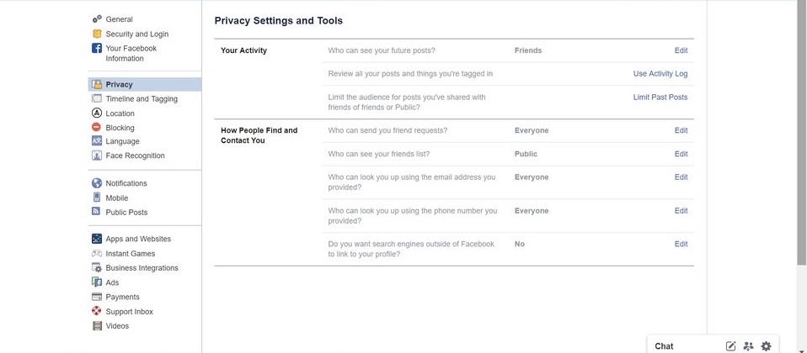Click Use Activity Log link

pos(660,74)
